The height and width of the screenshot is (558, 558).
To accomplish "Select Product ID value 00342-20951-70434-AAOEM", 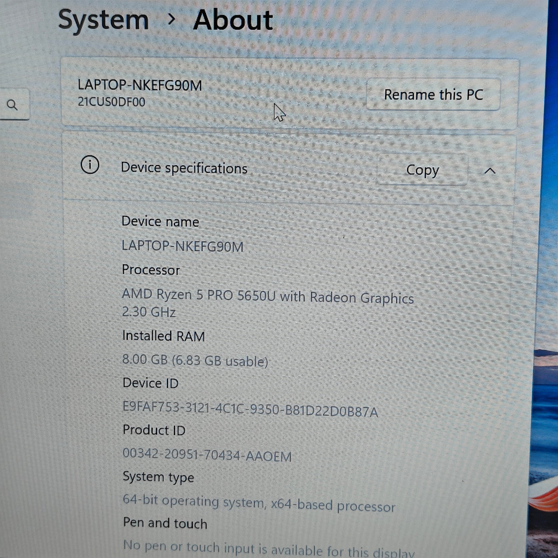I will (207, 455).
